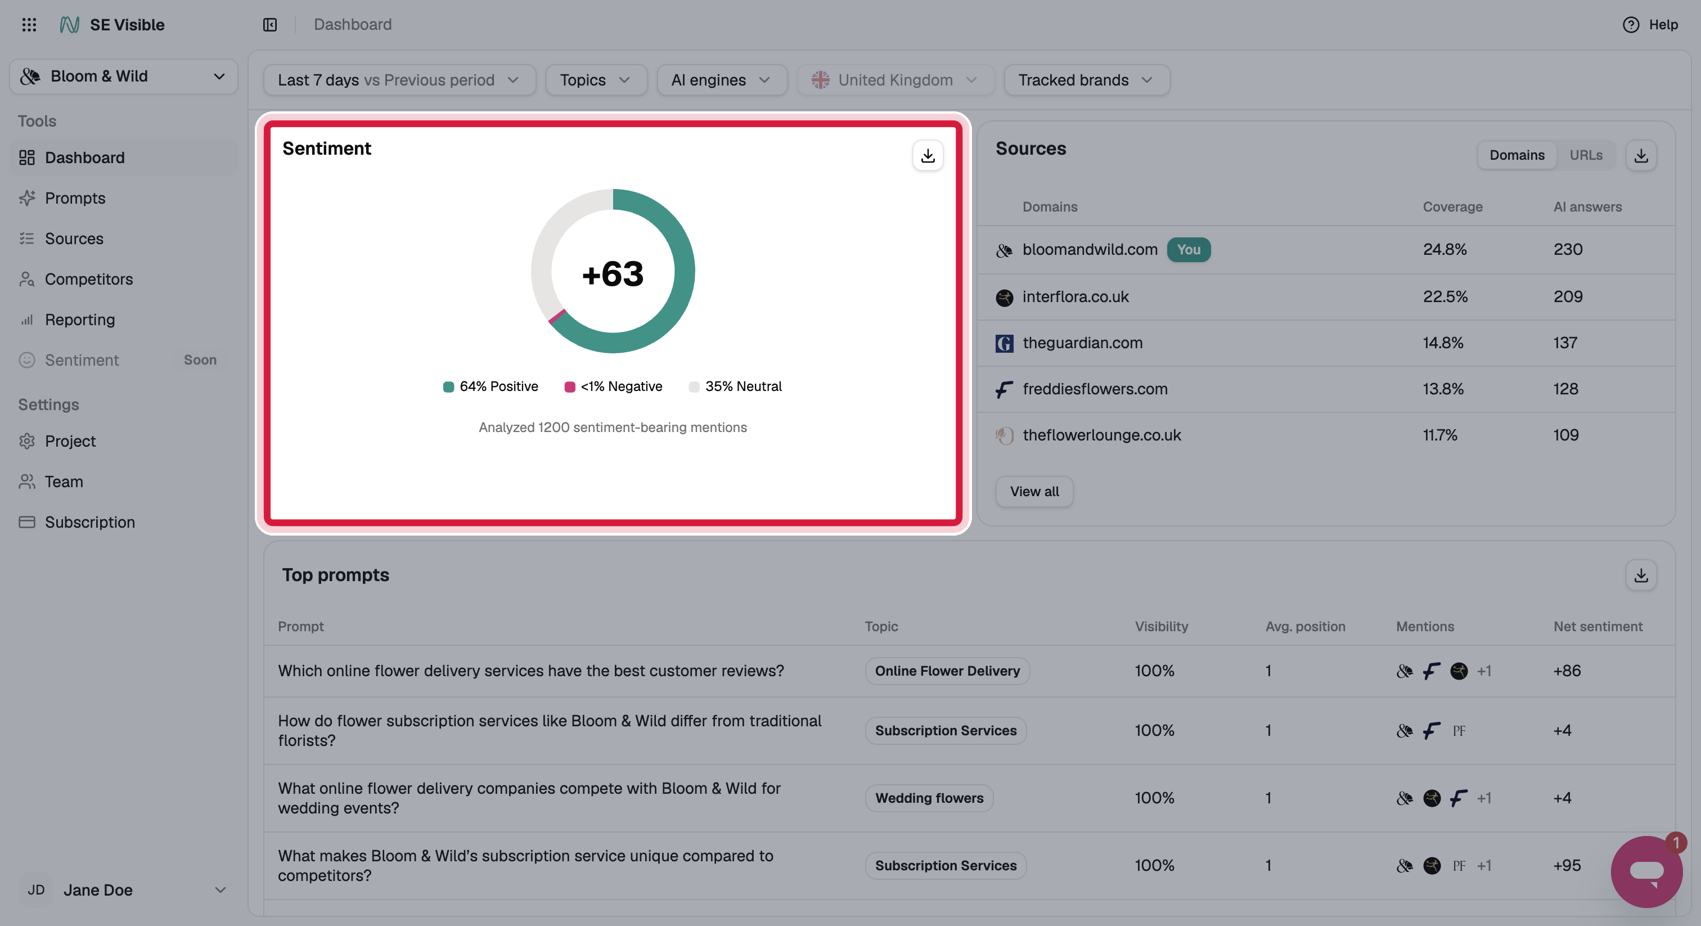Click the Interflora favicon in Sources

tap(1005, 298)
